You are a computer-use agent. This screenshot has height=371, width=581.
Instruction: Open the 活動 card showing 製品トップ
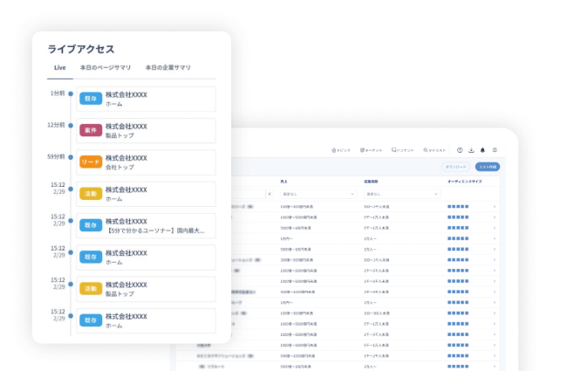(146, 289)
